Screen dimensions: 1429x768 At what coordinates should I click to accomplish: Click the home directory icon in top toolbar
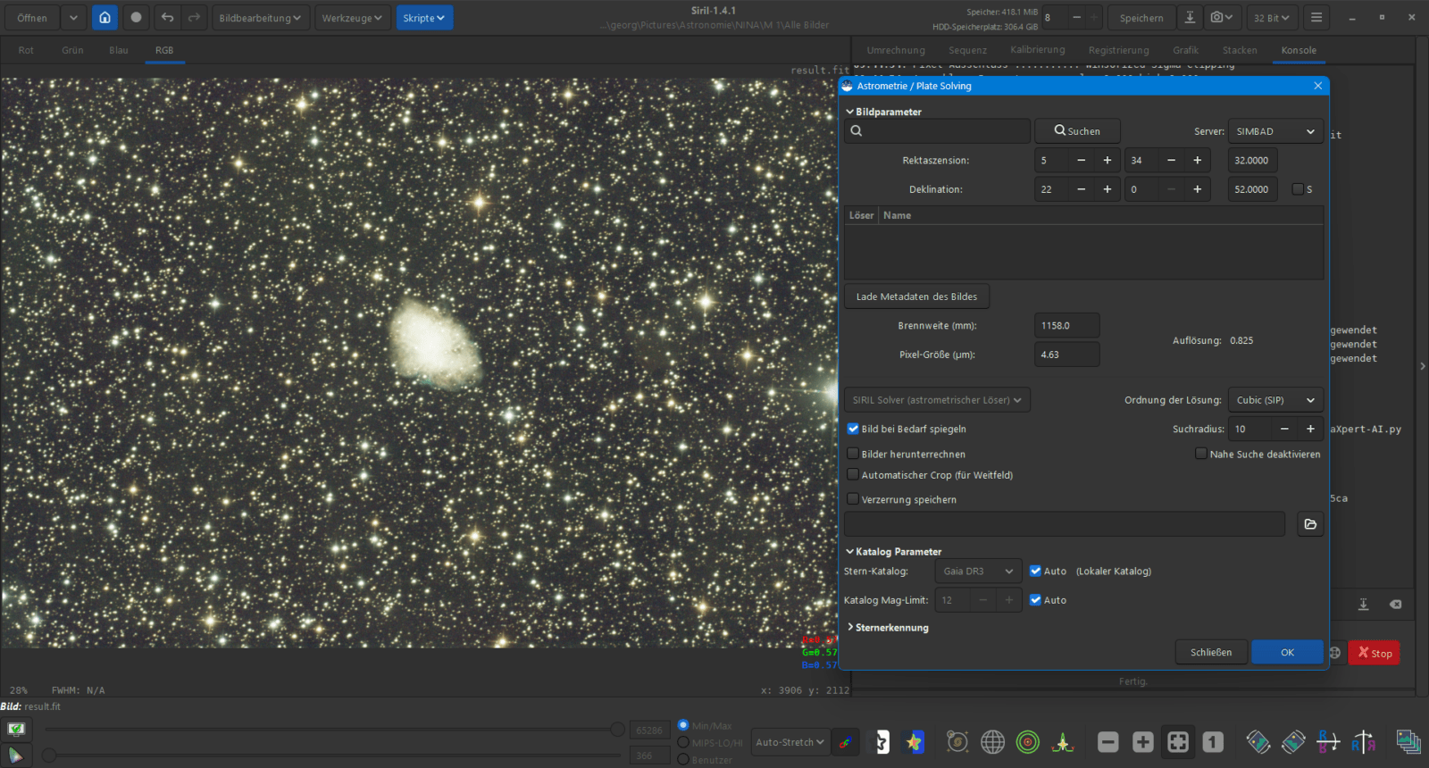104,18
